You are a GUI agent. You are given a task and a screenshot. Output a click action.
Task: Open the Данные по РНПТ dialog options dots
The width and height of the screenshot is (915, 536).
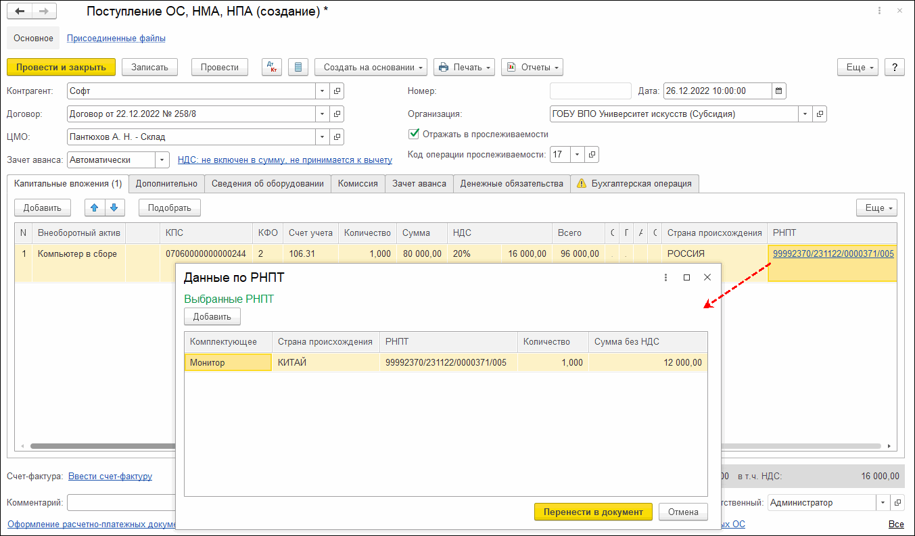(x=666, y=277)
